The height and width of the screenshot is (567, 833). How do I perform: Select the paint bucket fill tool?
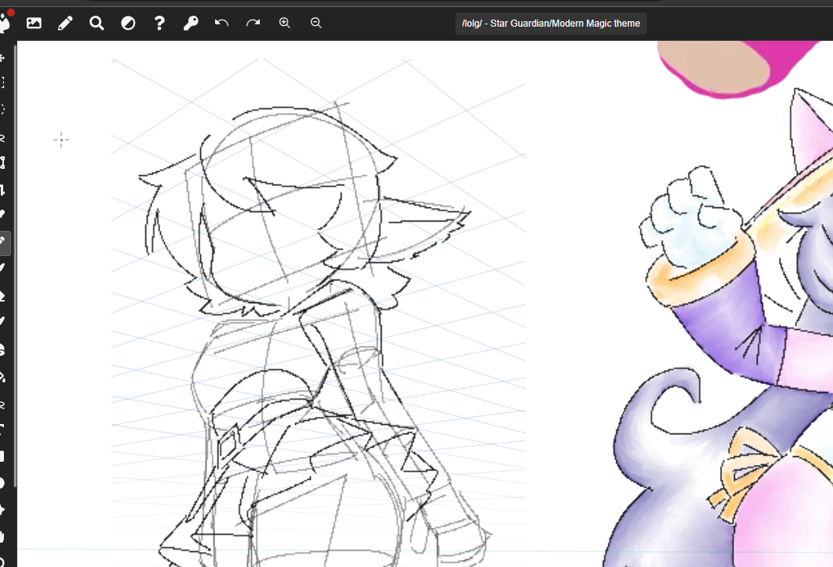(x=2, y=377)
